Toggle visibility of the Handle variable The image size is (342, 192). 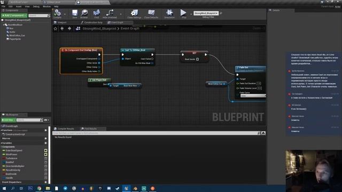point(46,178)
